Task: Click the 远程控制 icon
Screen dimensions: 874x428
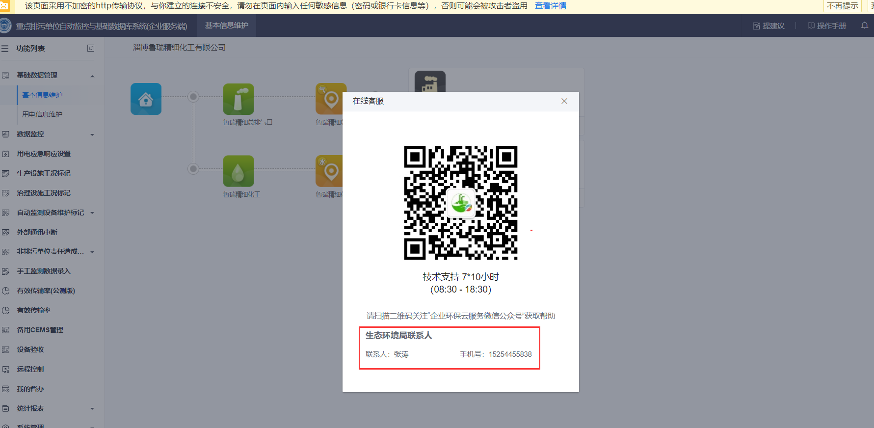Action: (6, 369)
